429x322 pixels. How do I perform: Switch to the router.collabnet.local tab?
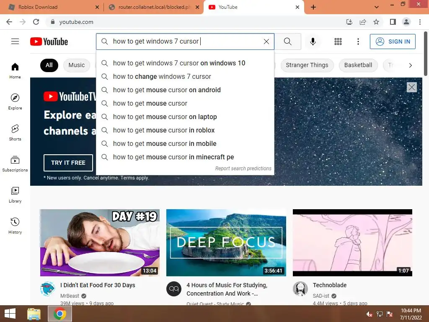pyautogui.click(x=153, y=7)
